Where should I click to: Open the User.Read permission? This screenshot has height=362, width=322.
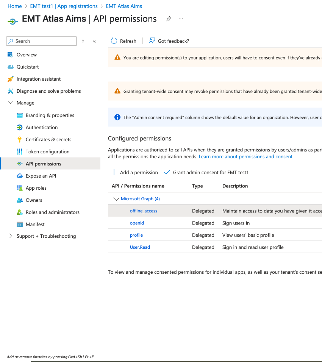pyautogui.click(x=140, y=247)
